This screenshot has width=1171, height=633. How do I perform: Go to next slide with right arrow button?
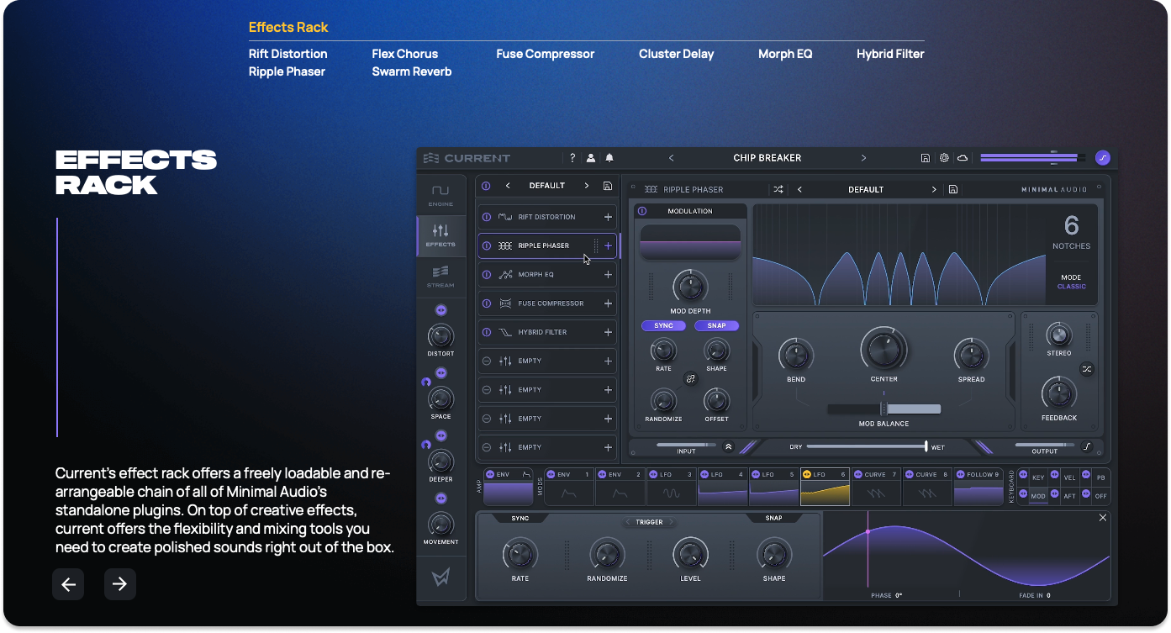(120, 584)
